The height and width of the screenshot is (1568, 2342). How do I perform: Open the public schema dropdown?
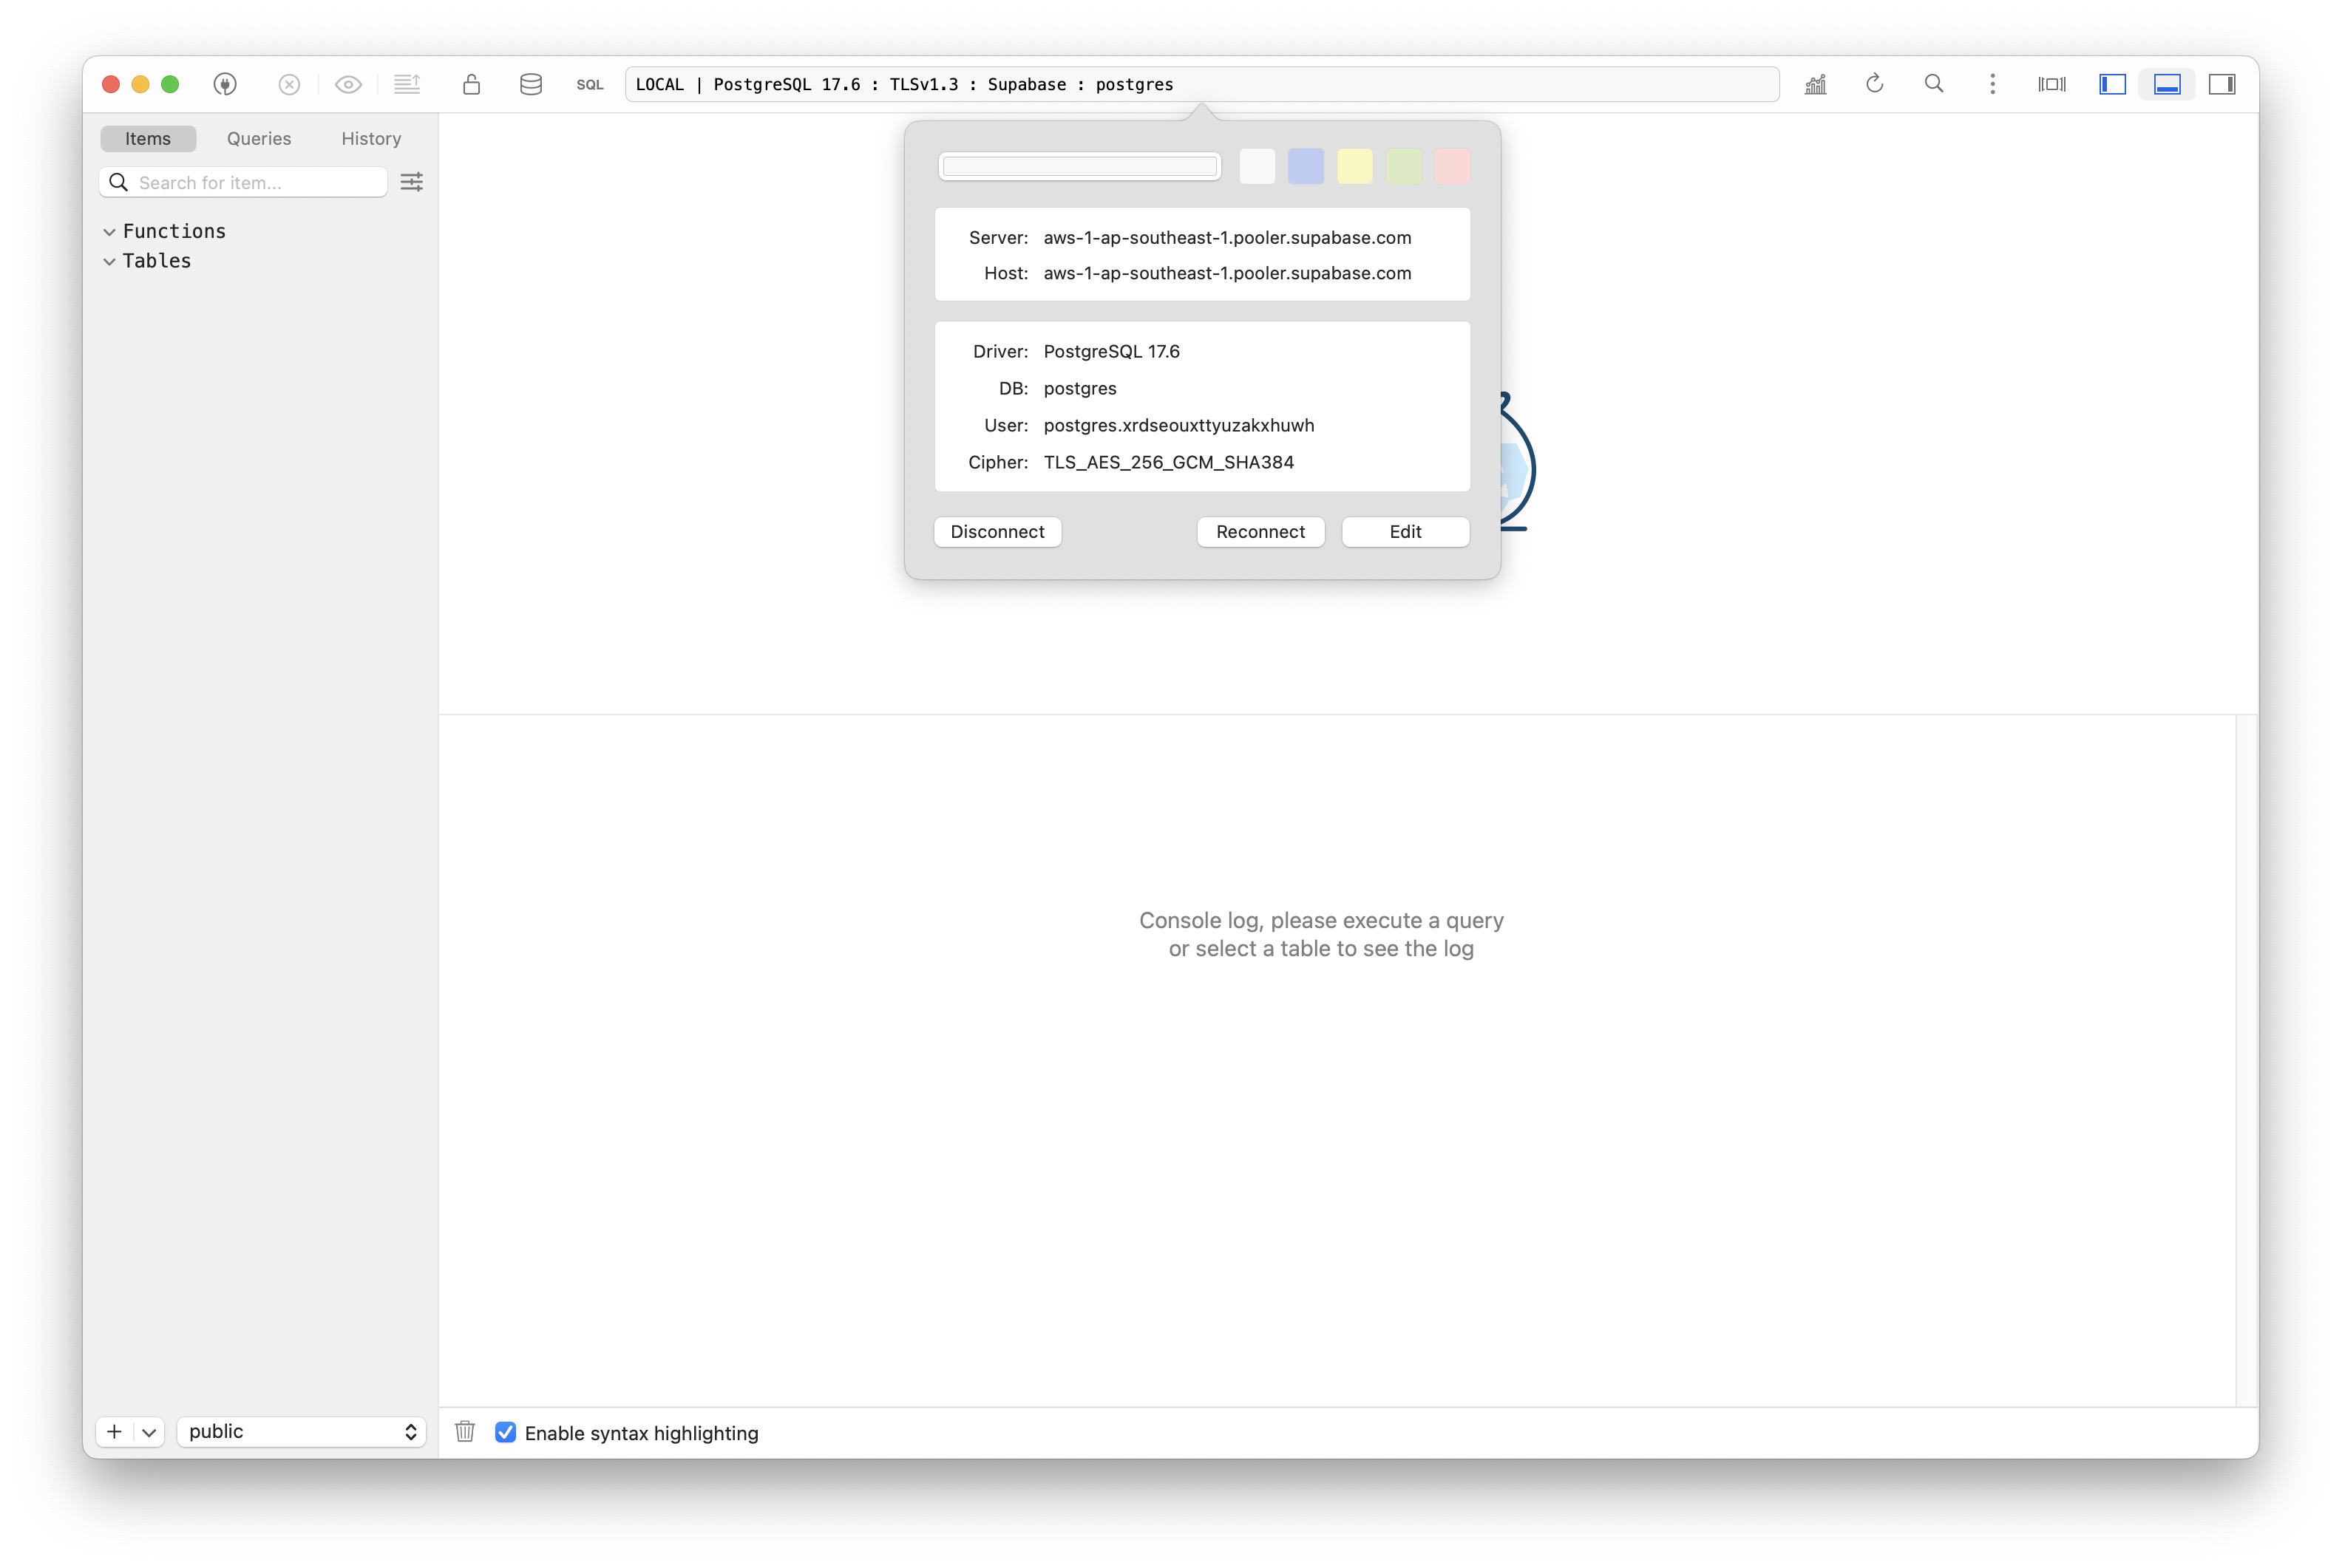click(x=300, y=1431)
